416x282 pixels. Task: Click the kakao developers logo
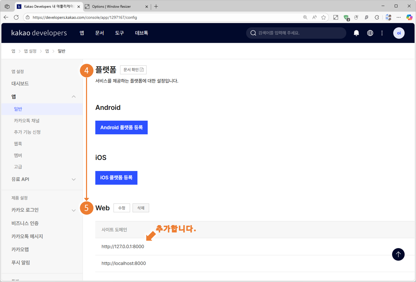point(39,33)
